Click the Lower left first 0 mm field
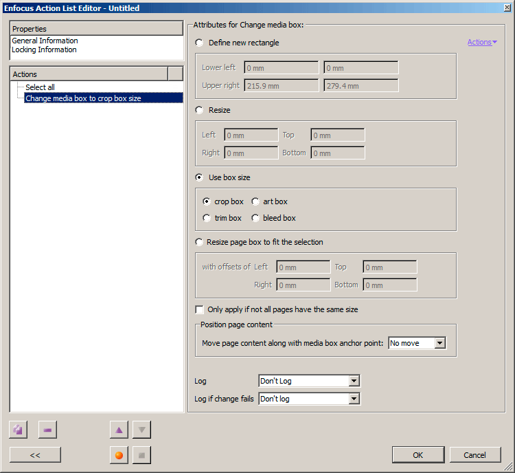The height and width of the screenshot is (473, 515). 281,68
